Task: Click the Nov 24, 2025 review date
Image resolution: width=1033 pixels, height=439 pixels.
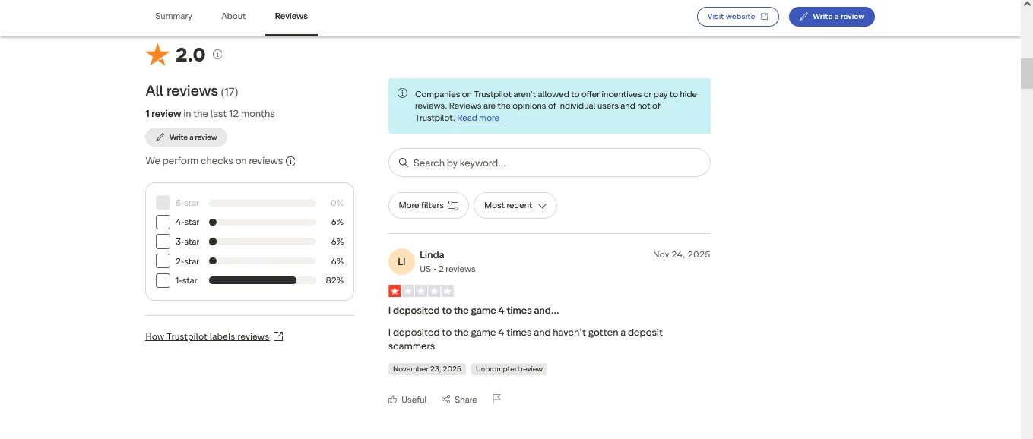Action: pos(681,255)
